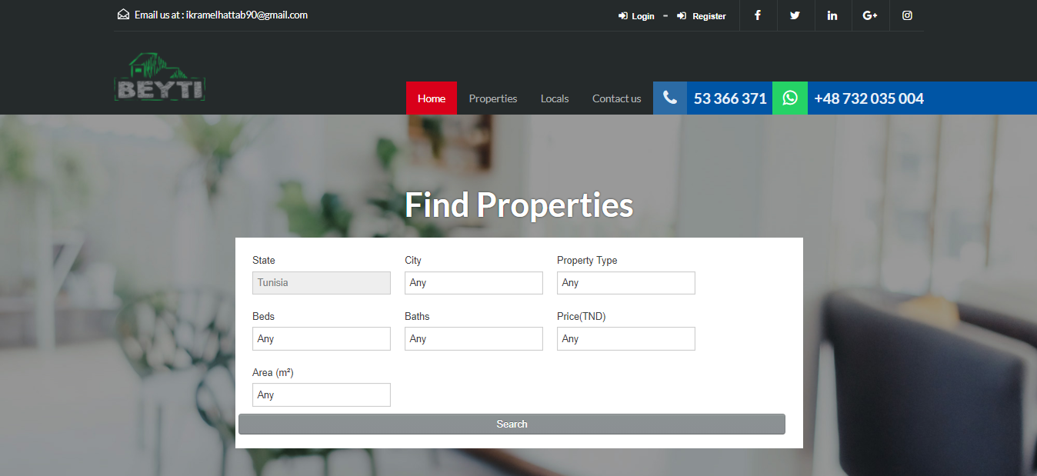
Task: Choose a Price(TND) range dropdown
Action: click(x=625, y=339)
